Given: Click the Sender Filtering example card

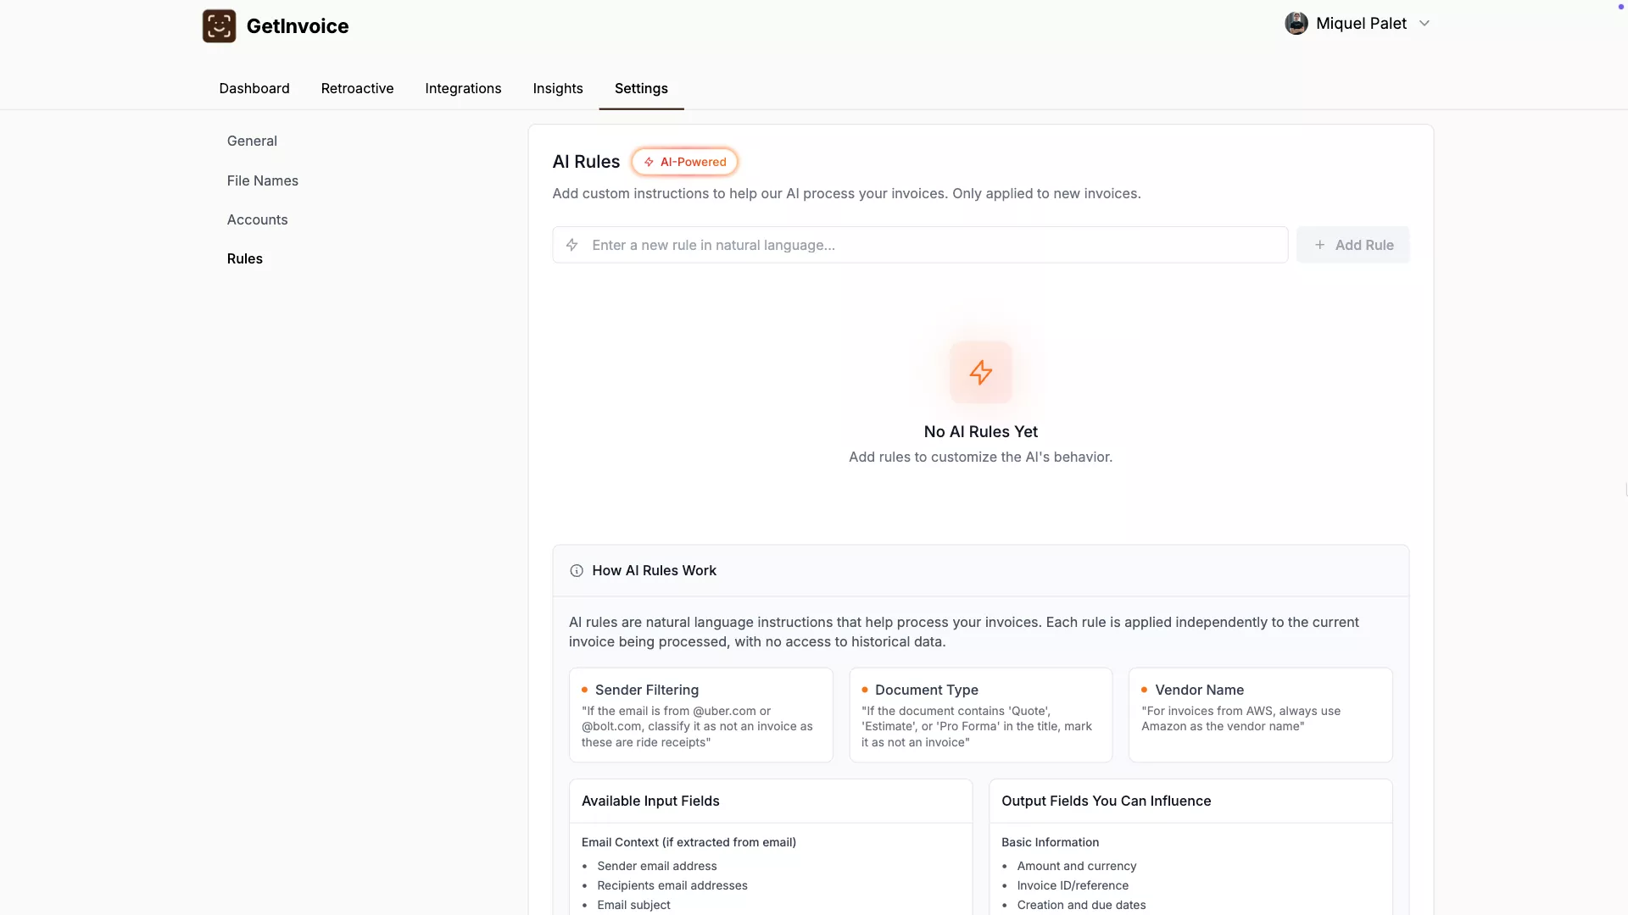Looking at the screenshot, I should tap(700, 715).
